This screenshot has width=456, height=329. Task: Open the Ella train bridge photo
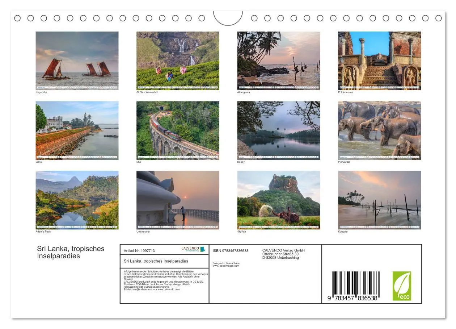(x=178, y=130)
